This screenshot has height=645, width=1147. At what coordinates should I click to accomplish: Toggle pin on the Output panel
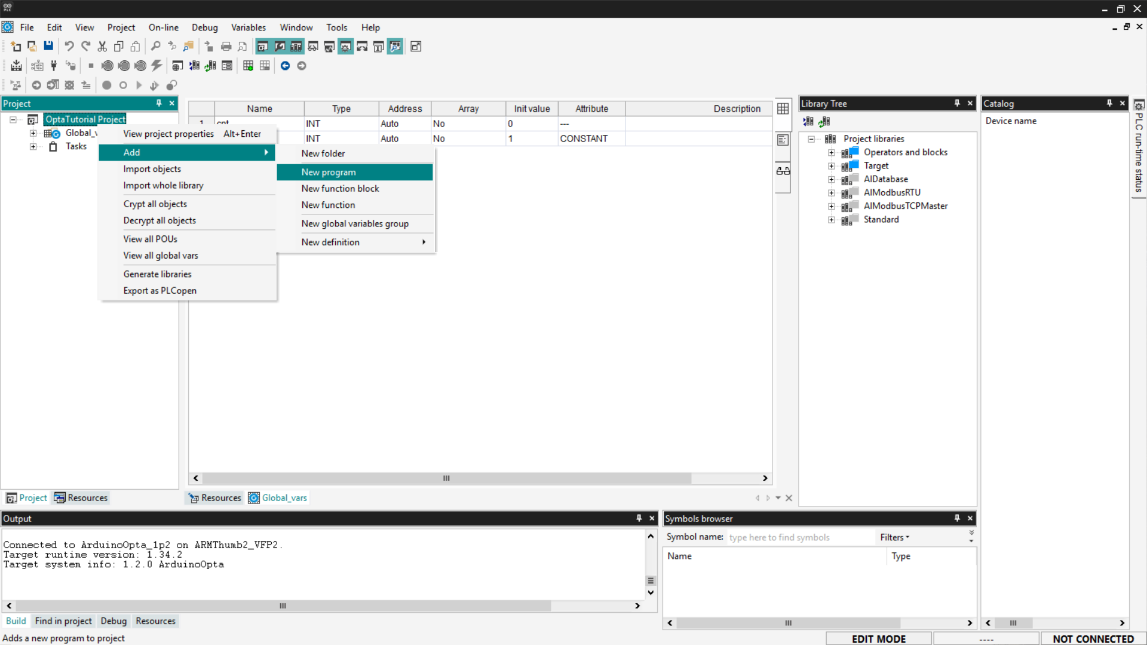pyautogui.click(x=639, y=518)
